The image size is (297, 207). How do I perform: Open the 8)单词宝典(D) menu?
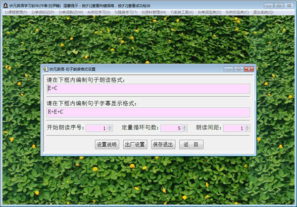[209, 12]
